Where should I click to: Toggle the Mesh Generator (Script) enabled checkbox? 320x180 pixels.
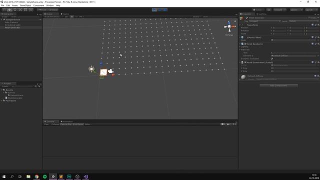coord(245,62)
